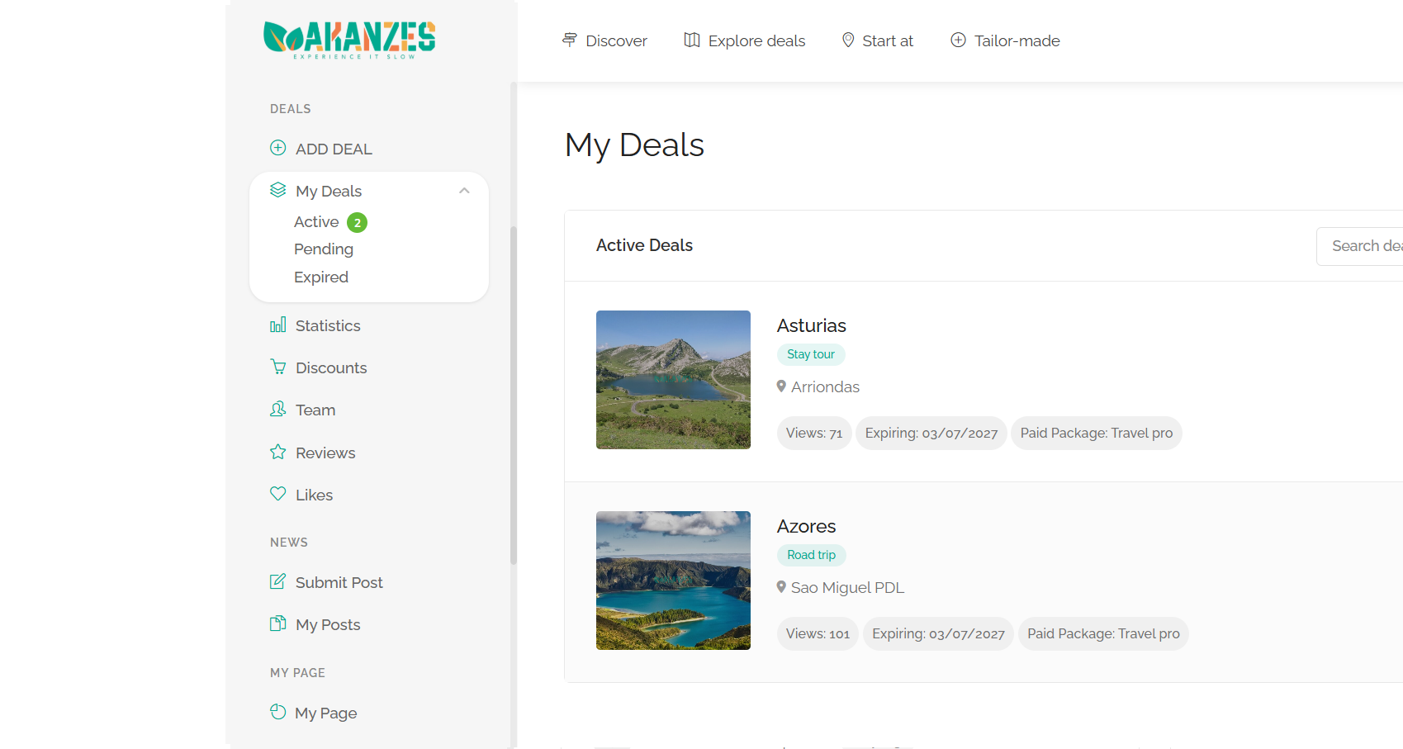Click the layers icon beside My Deals
The height and width of the screenshot is (749, 1403).
pyautogui.click(x=278, y=190)
